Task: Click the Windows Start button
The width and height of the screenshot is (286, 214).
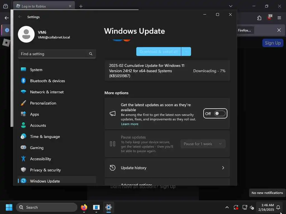Action: point(9,207)
